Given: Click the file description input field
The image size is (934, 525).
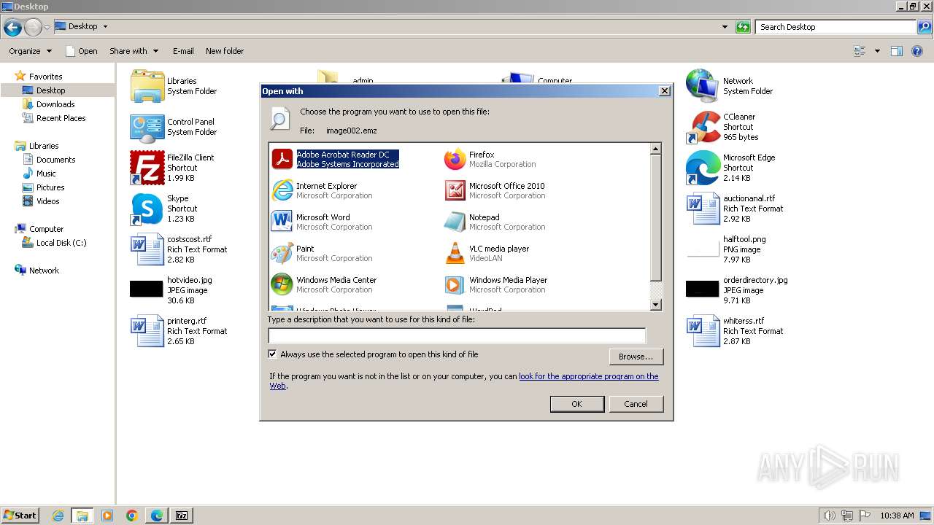Looking at the screenshot, I should click(x=457, y=335).
